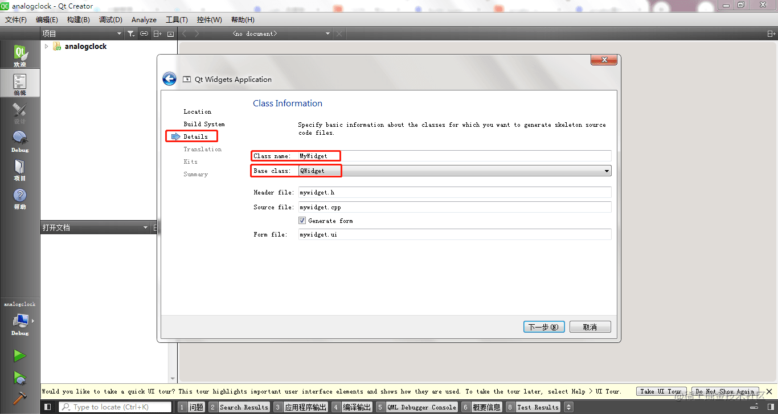Image resolution: width=778 pixels, height=414 pixels.
Task: Close the wizard dialog with red X
Action: coord(604,60)
